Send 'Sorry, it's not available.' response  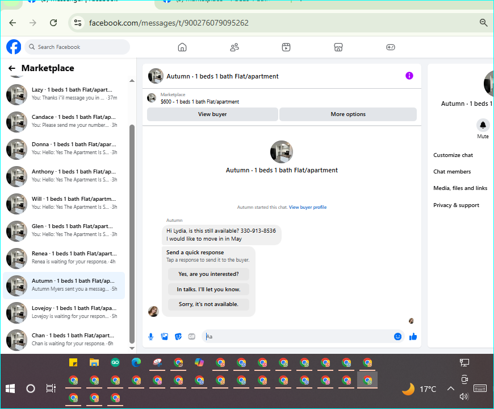(x=208, y=304)
